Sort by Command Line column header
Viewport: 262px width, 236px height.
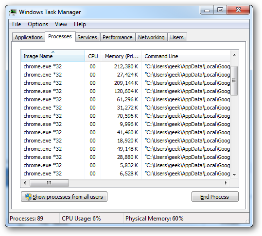[x=186, y=56]
